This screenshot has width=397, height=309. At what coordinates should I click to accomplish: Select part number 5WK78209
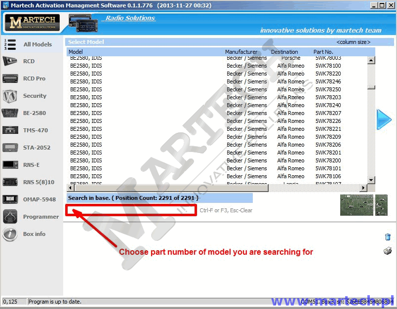click(328, 137)
